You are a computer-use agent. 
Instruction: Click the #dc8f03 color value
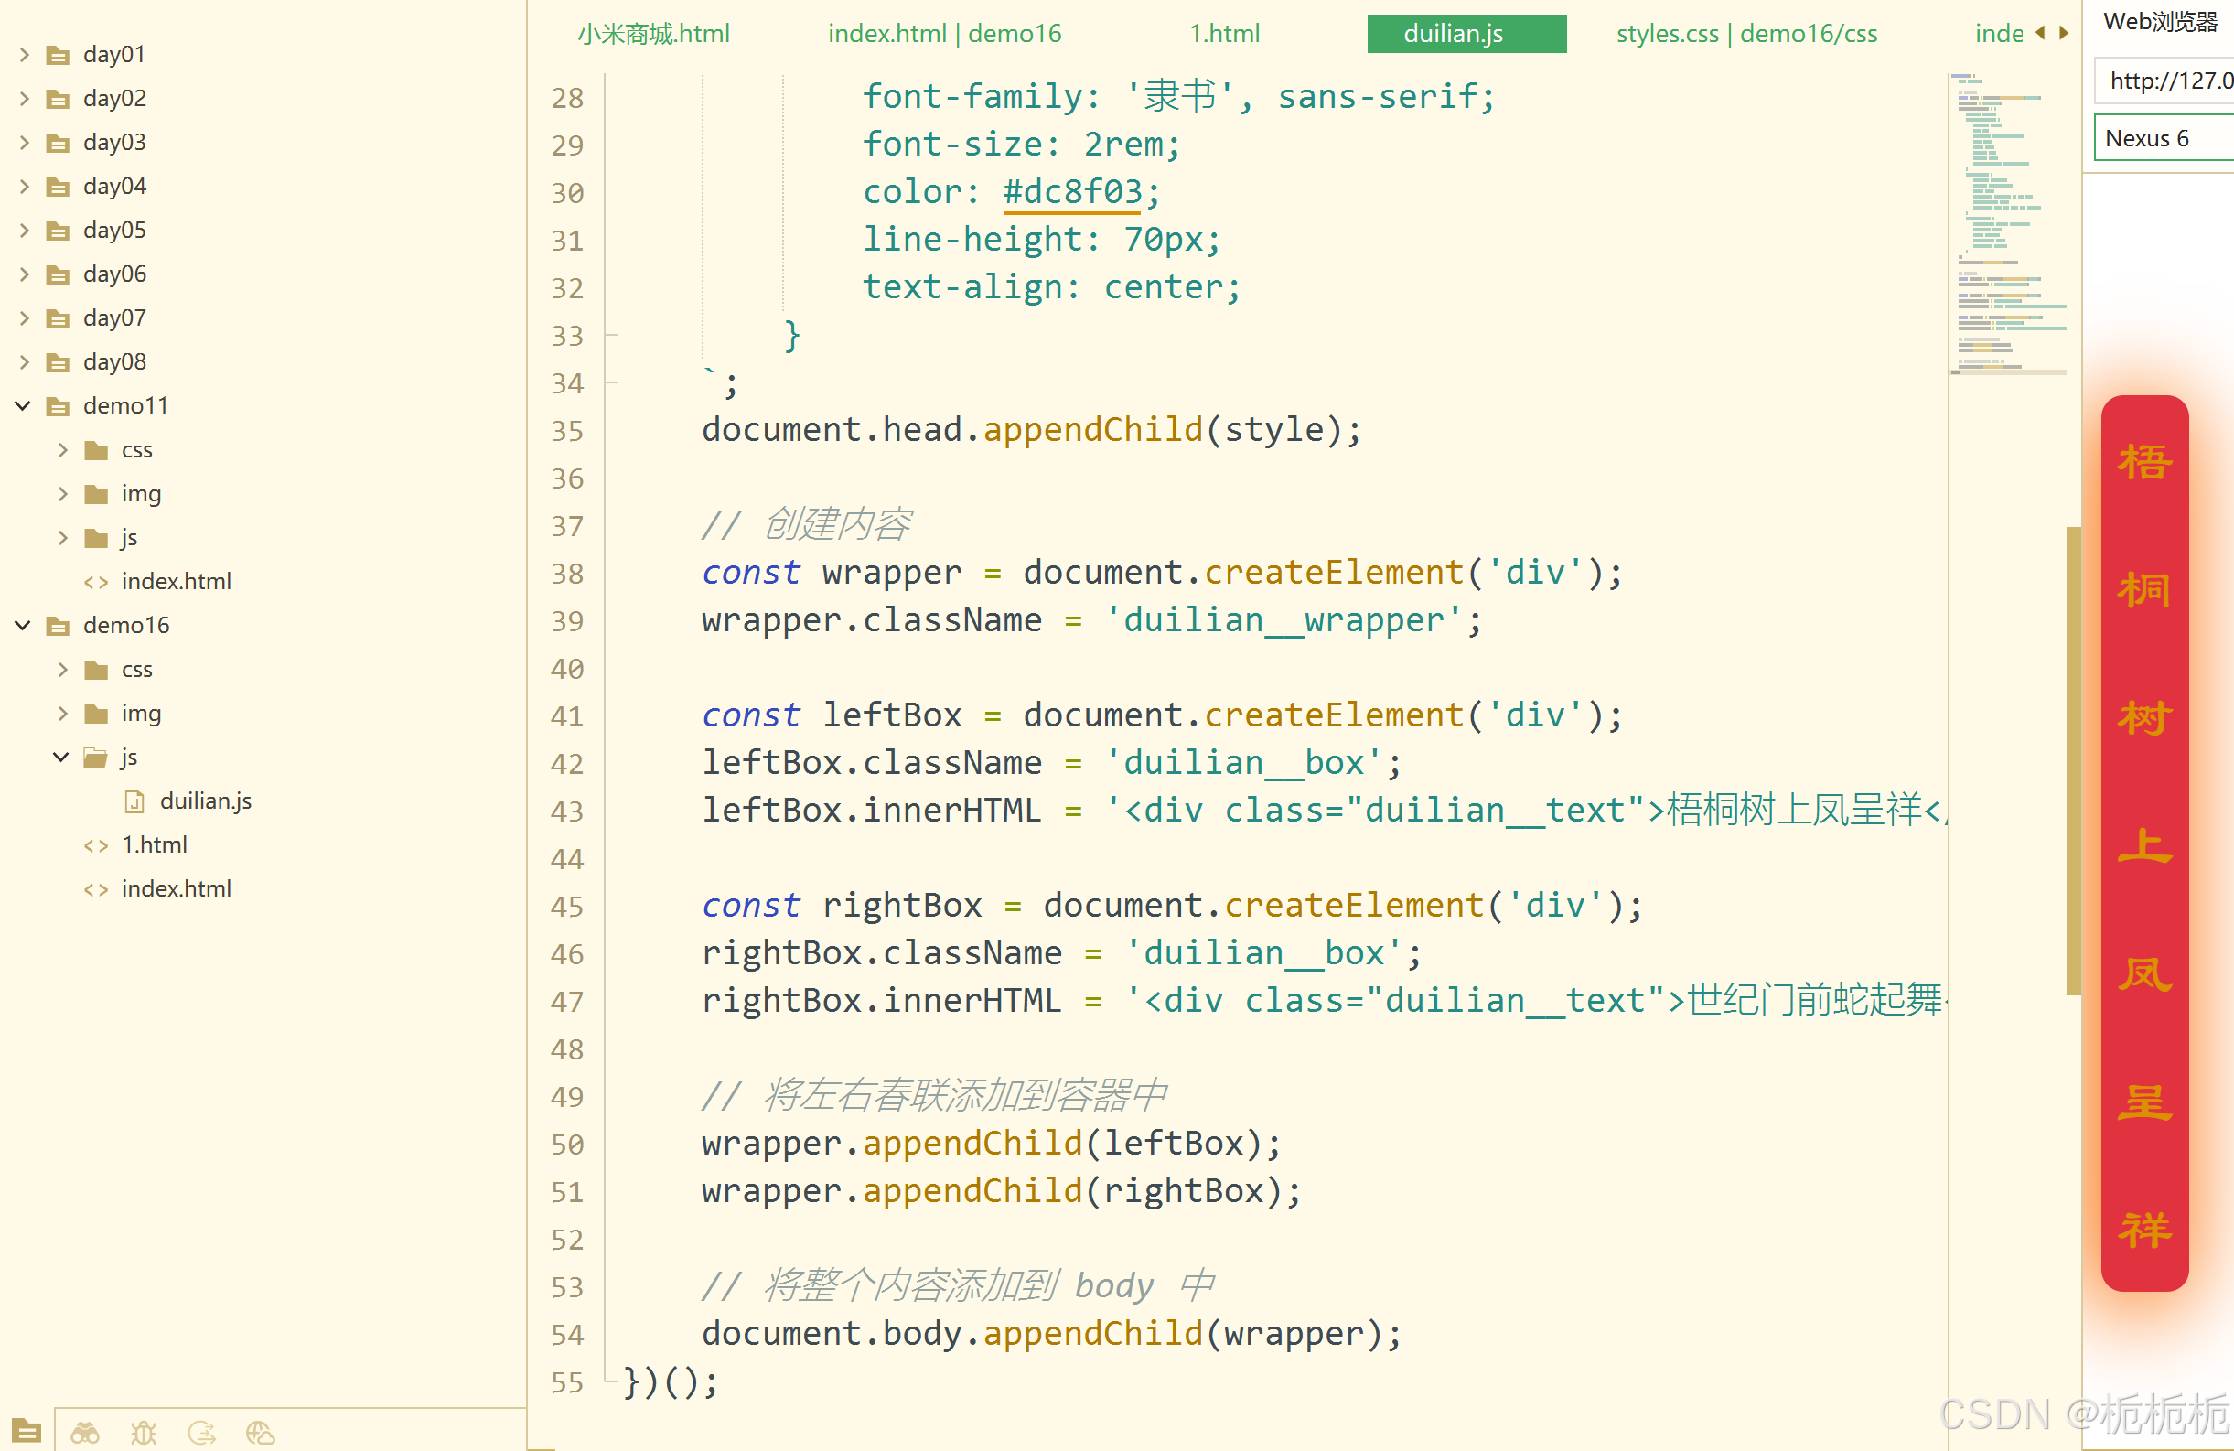[1072, 192]
